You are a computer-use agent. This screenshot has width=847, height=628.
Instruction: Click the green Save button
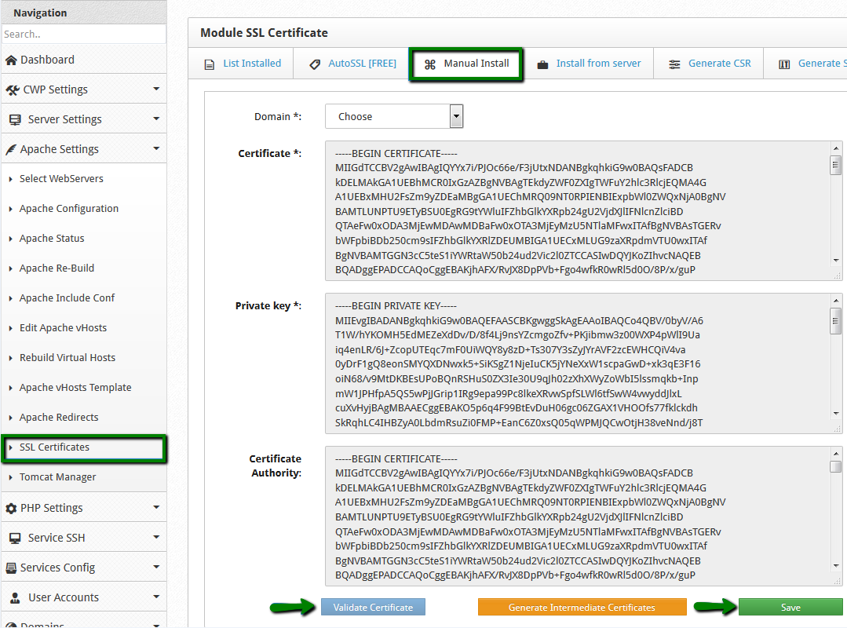(790, 607)
